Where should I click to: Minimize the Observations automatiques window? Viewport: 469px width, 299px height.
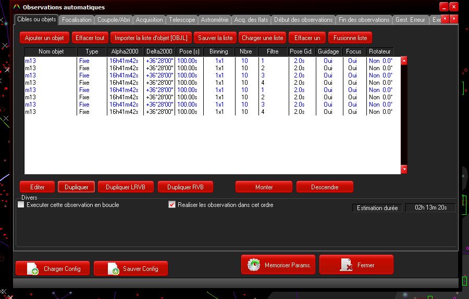(x=443, y=7)
